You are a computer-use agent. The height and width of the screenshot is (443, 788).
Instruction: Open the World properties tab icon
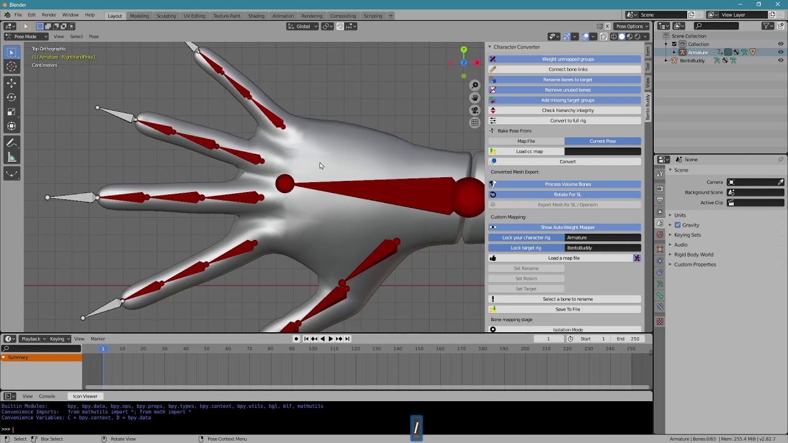click(660, 235)
